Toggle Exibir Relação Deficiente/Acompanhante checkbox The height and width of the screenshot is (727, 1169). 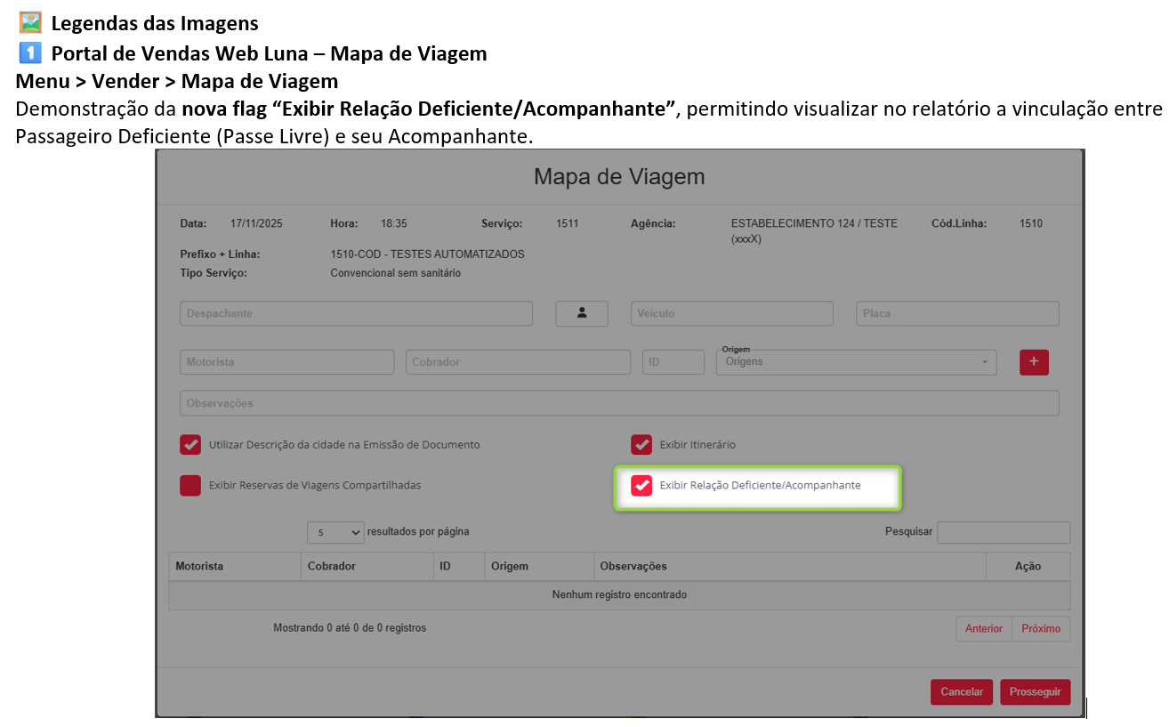[x=641, y=486]
